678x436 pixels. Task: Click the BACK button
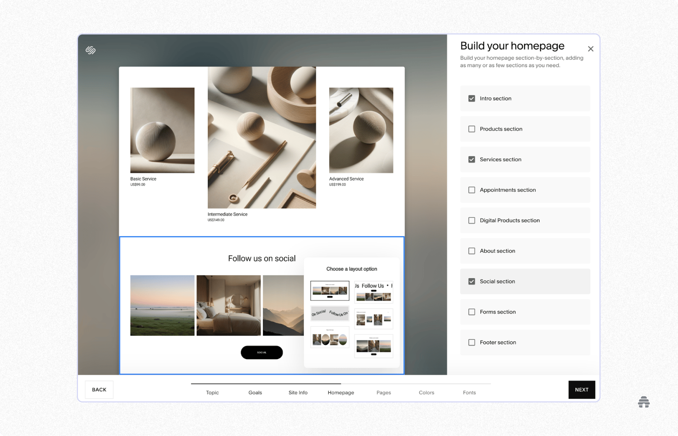pos(99,390)
